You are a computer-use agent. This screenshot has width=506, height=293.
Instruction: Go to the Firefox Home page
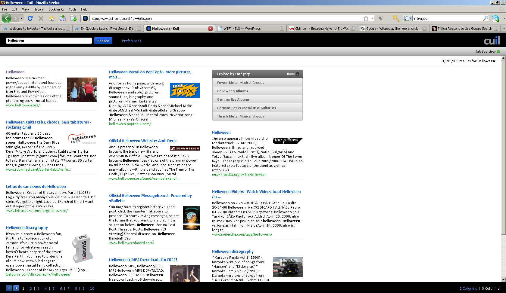[52, 18]
